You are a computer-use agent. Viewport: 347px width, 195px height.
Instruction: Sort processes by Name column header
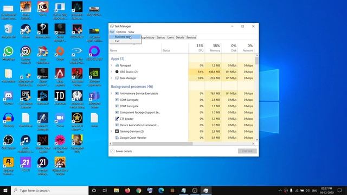tap(135, 50)
